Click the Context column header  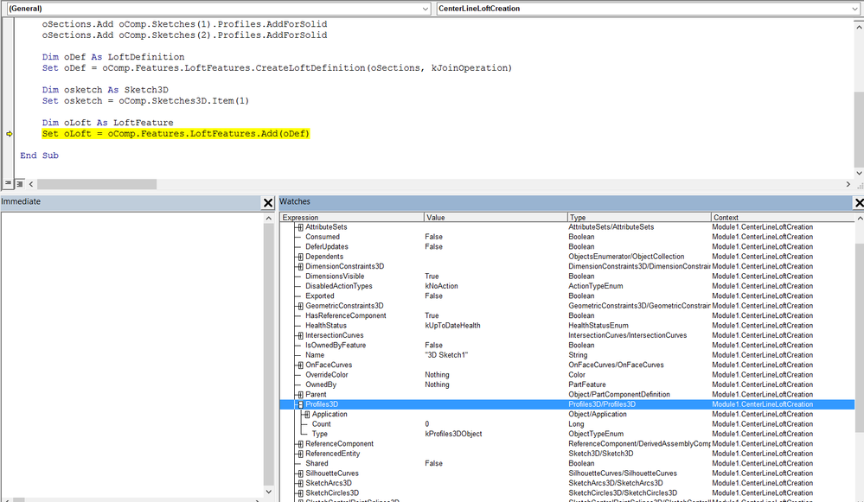coord(783,218)
